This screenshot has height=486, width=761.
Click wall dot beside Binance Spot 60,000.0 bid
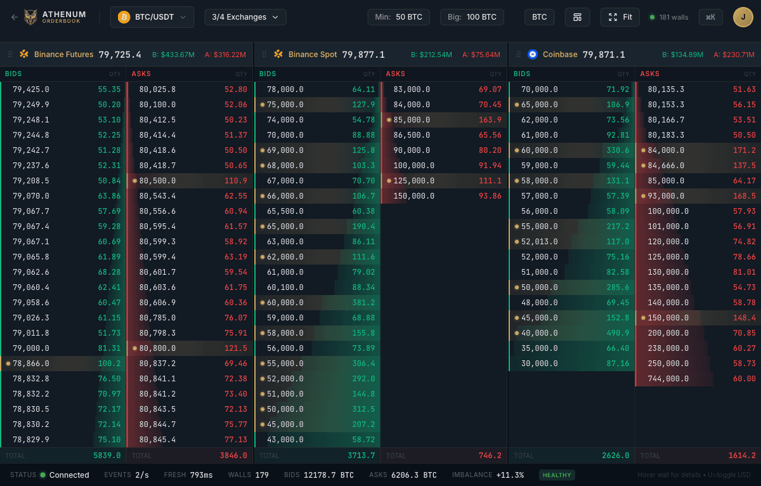pyautogui.click(x=262, y=303)
